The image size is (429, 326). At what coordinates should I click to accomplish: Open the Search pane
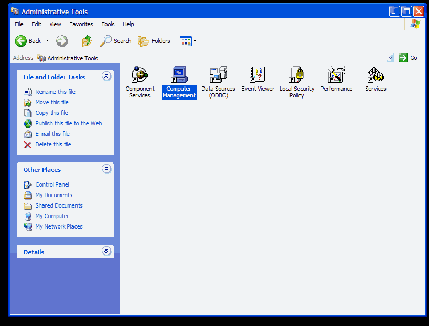[115, 41]
